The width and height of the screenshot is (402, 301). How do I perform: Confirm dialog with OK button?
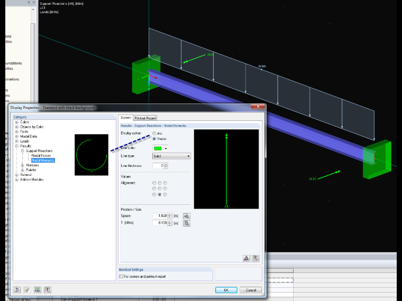[226, 290]
